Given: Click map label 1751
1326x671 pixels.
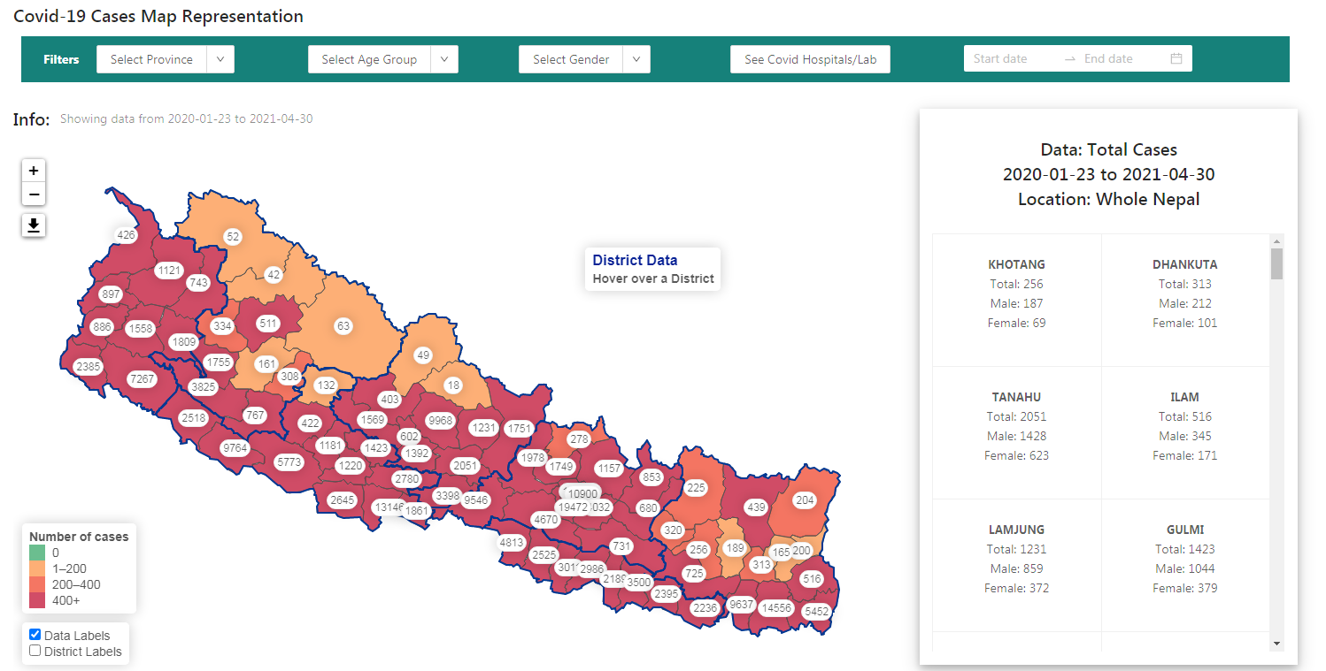Looking at the screenshot, I should (520, 429).
